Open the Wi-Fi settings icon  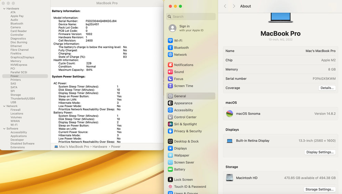pyautogui.click(x=170, y=41)
